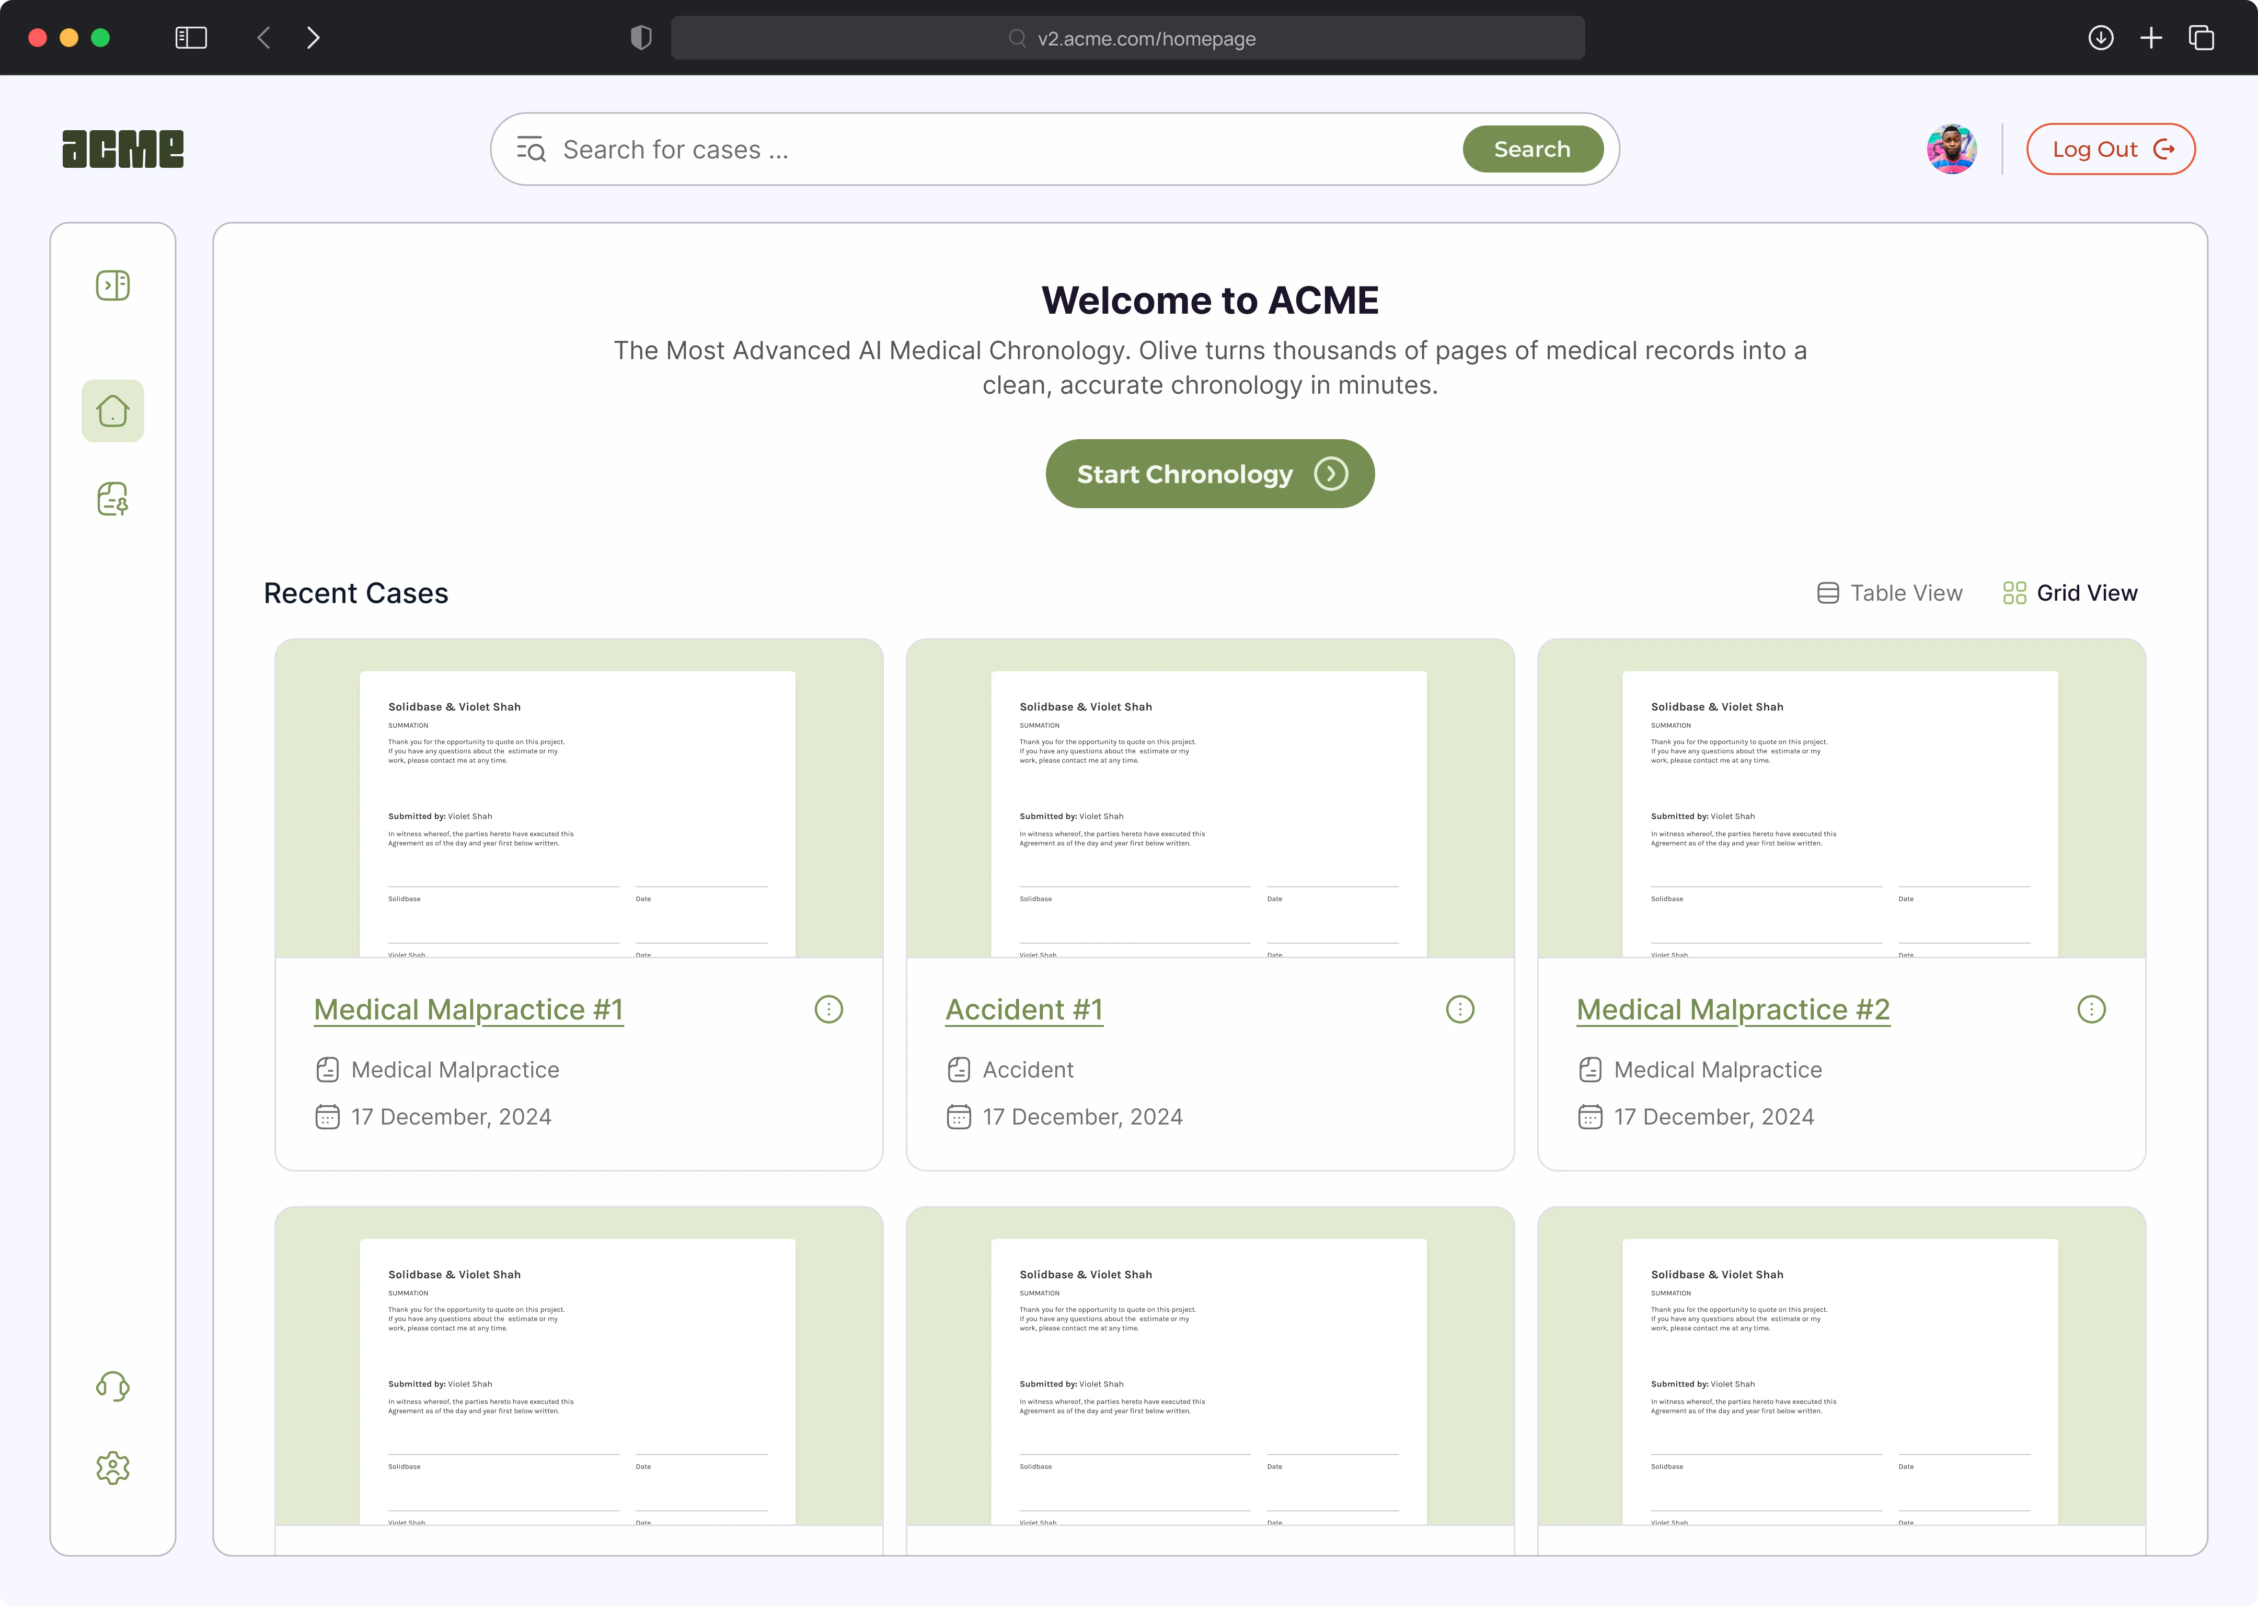The image size is (2258, 1606).
Task: Click the Log Out button
Action: (2111, 150)
